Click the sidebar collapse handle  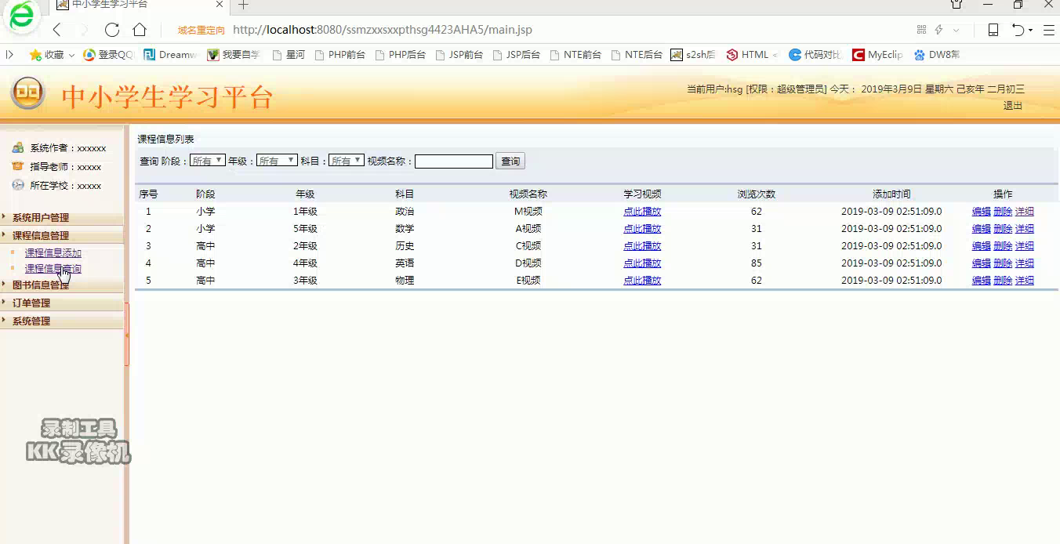coord(126,335)
